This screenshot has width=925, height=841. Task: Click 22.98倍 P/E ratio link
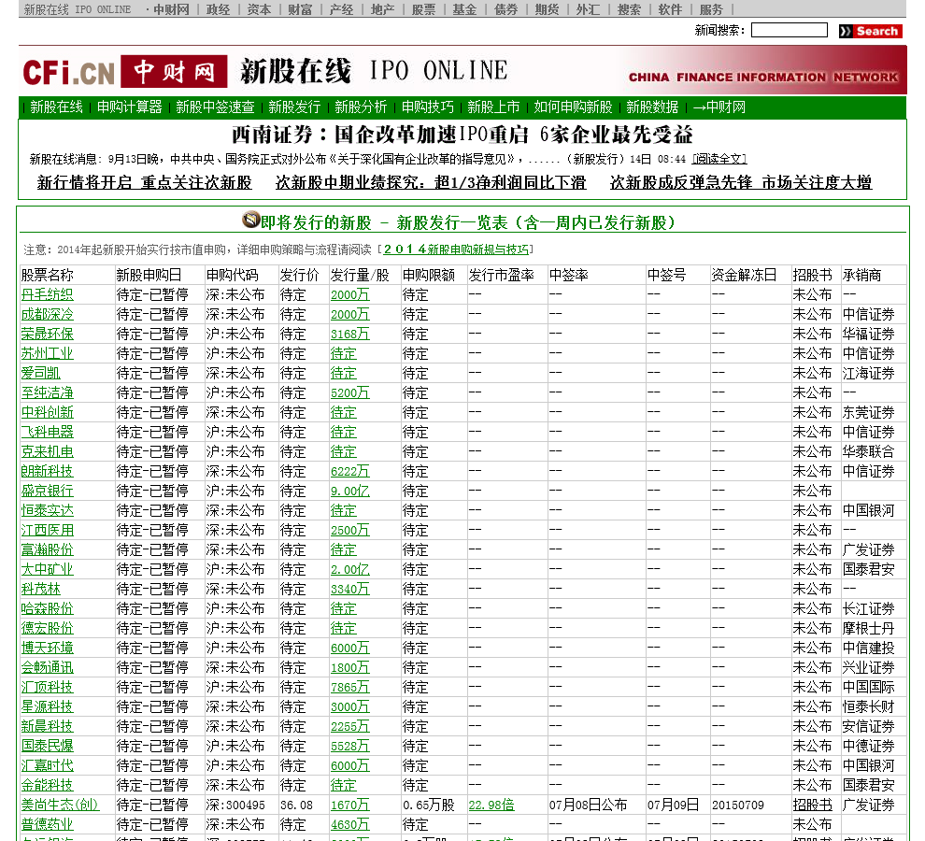(491, 805)
